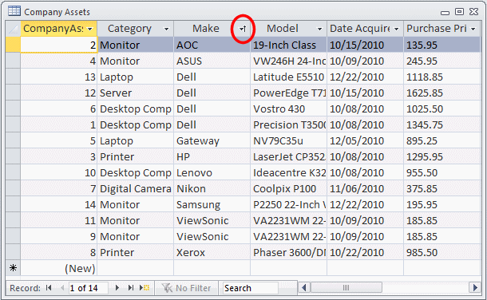Open the Date Acquired column dropdown arrow
487x300 pixels.
(396, 29)
